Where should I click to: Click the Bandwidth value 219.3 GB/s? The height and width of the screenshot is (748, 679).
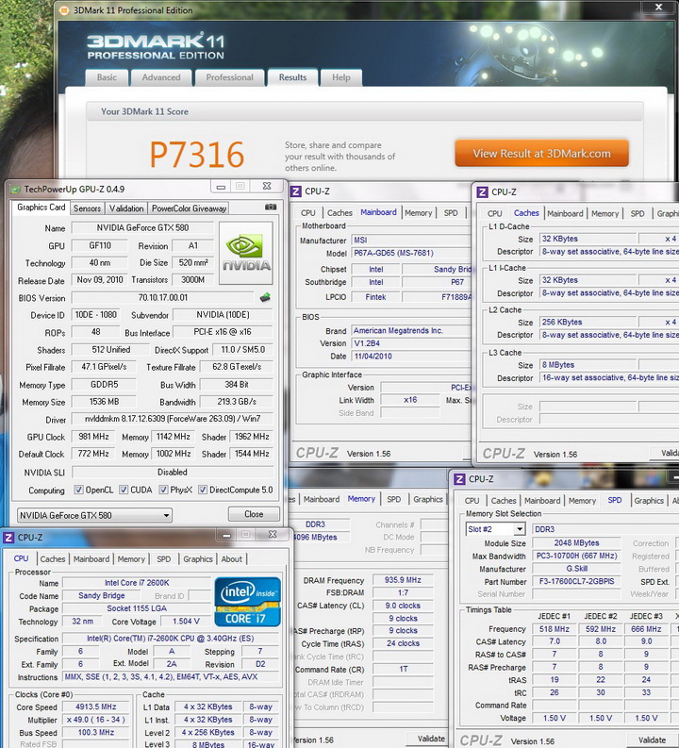tap(237, 402)
